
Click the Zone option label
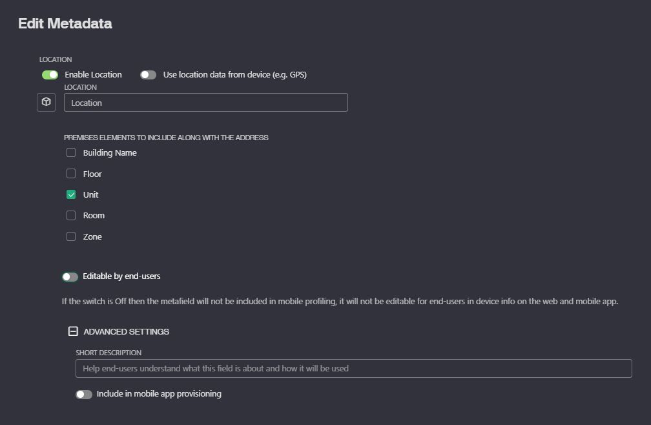pos(92,236)
